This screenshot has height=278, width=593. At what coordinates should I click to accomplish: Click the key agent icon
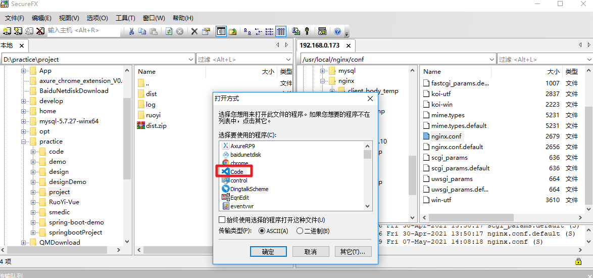click(308, 31)
